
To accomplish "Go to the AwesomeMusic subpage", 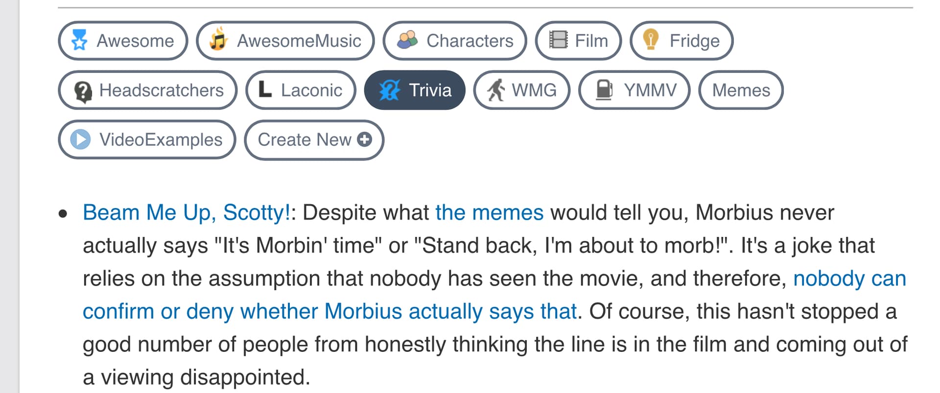I will tap(285, 41).
